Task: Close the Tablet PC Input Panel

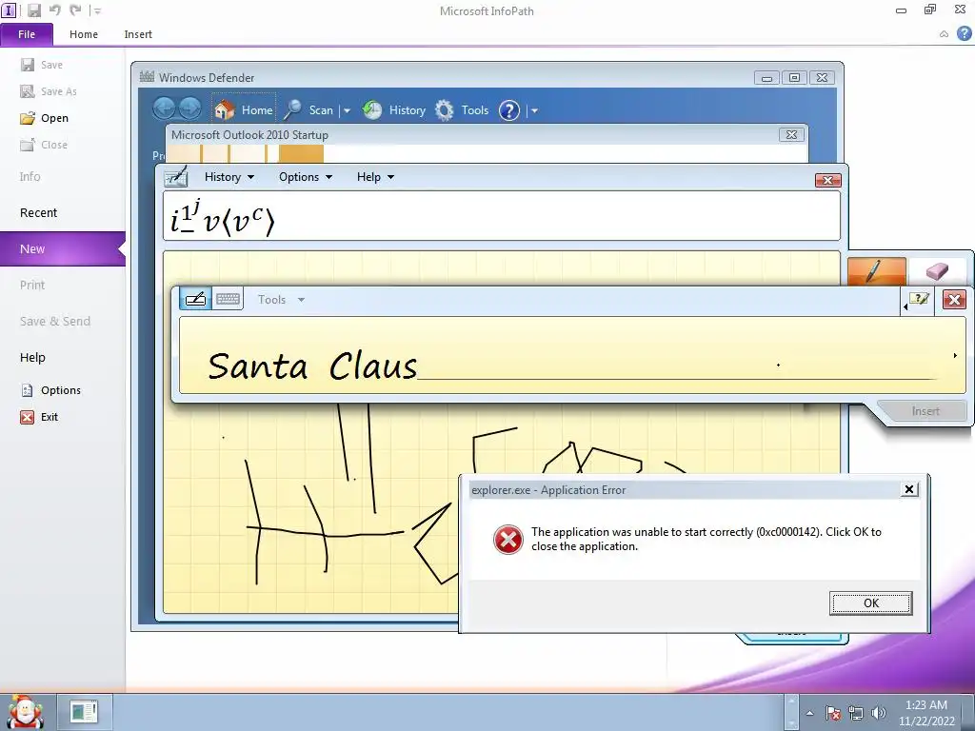Action: coord(954,300)
